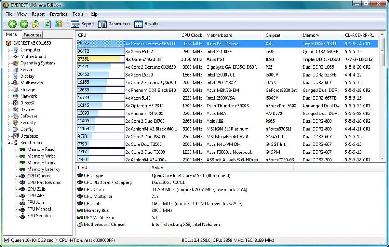The width and height of the screenshot is (389, 247).
Task: Open the Tools menu
Action: click(77, 14)
